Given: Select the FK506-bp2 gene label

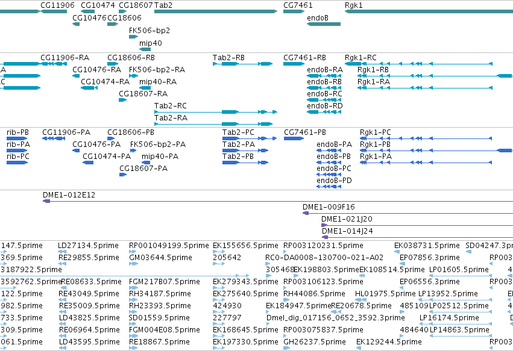Looking at the screenshot, I should point(149,30).
